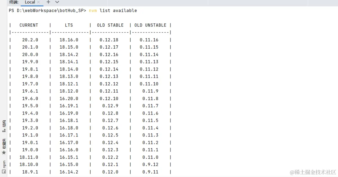Click the tool windows quick access icon

[x=4, y=172]
